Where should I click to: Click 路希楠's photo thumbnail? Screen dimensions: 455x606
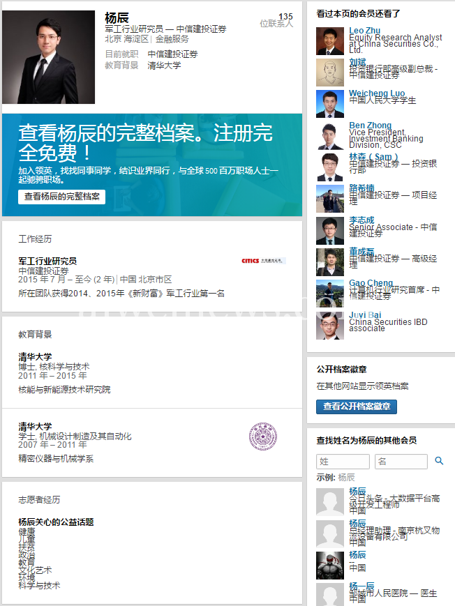tap(330, 199)
